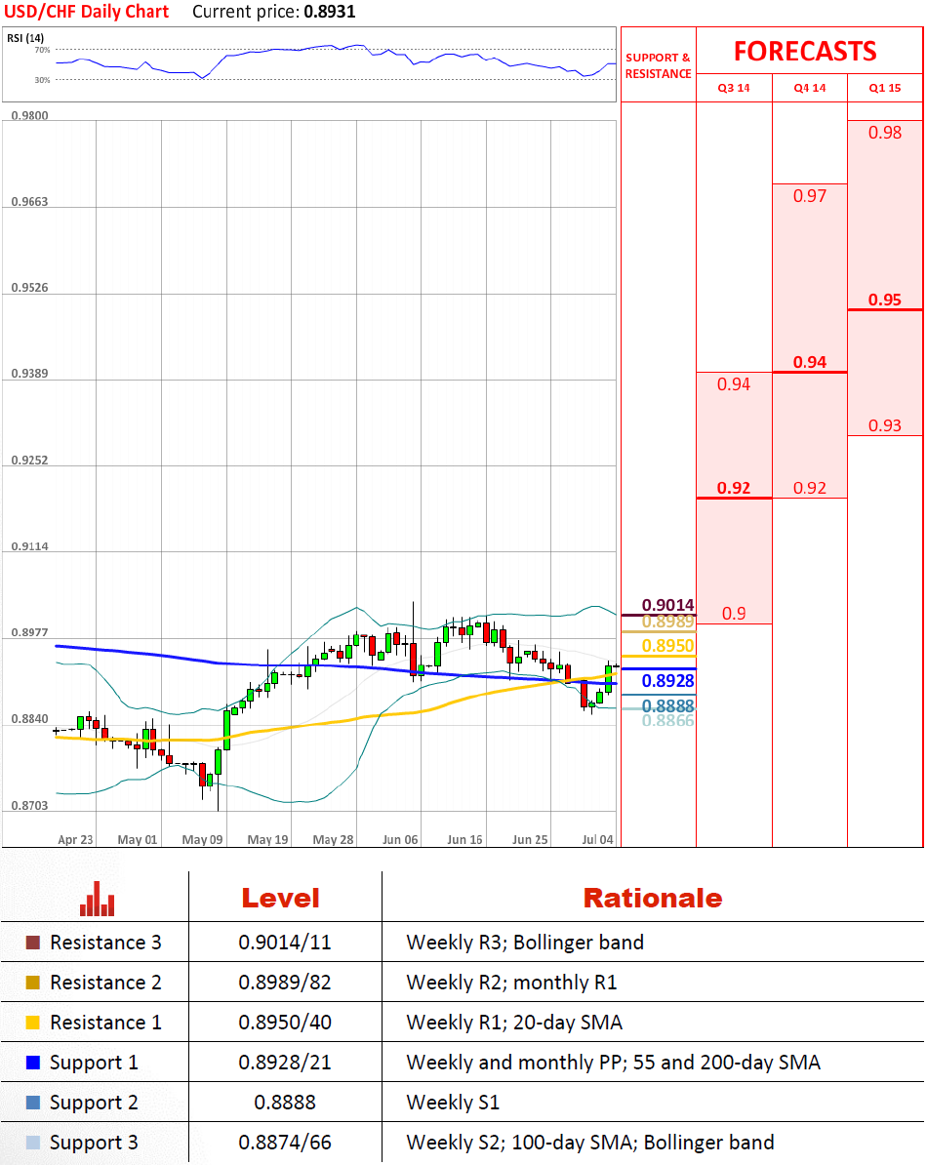Screen dimensions: 927x1165
Task: Click the Support 3 light-blue color swatch
Action: click(32, 1143)
